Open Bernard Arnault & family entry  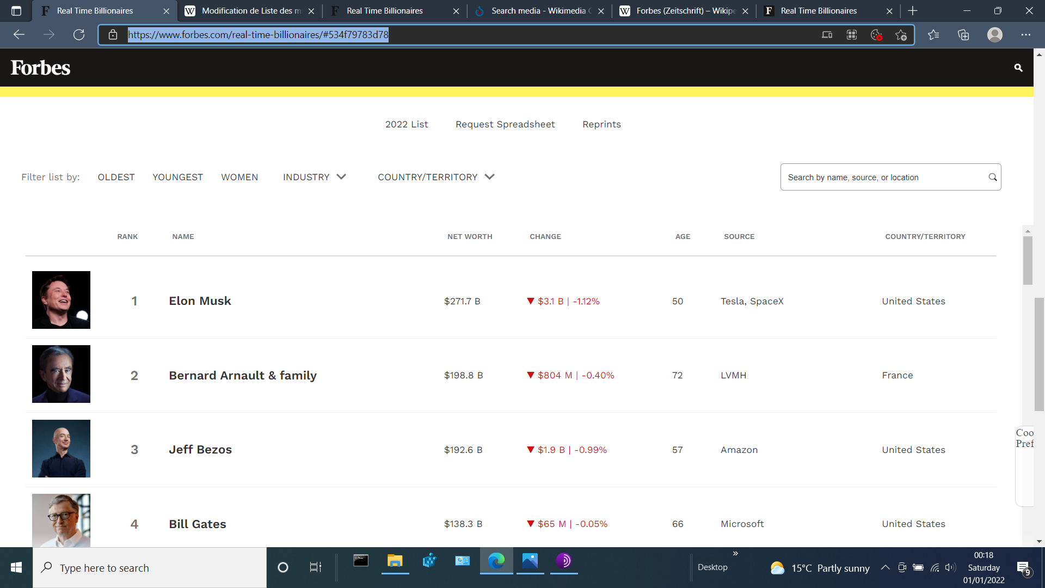[243, 376]
